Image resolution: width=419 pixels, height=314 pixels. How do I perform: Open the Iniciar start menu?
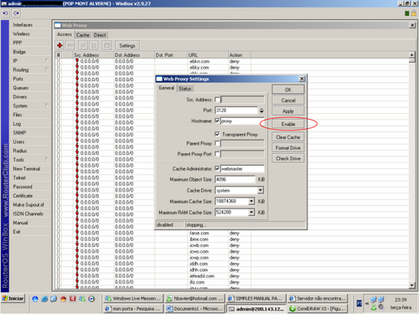(13, 298)
